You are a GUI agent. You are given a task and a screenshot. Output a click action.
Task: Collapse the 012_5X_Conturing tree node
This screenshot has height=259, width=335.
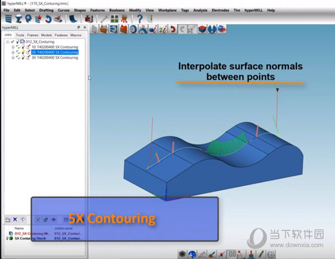click(7, 42)
